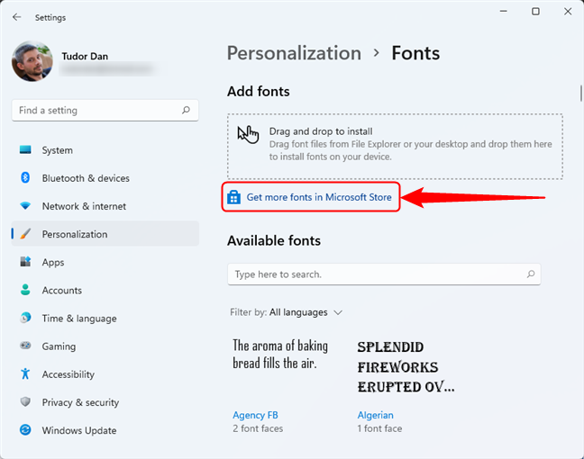
Task: Click the Bluetooth icon in the sidebar
Action: [x=25, y=178]
